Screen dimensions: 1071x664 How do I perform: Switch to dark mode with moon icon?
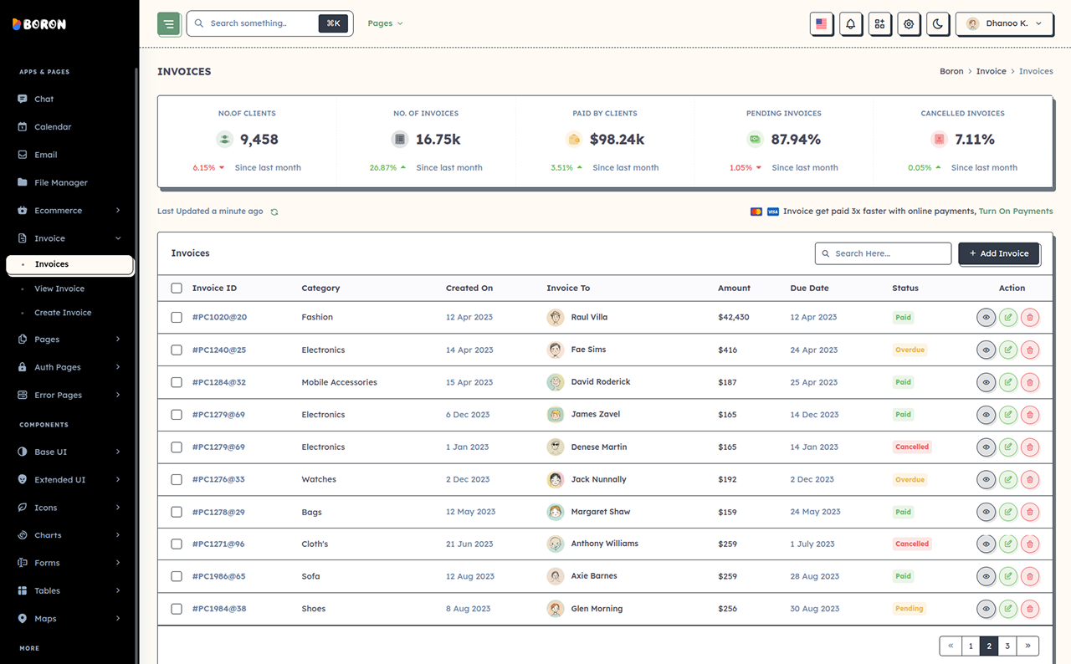coord(938,23)
